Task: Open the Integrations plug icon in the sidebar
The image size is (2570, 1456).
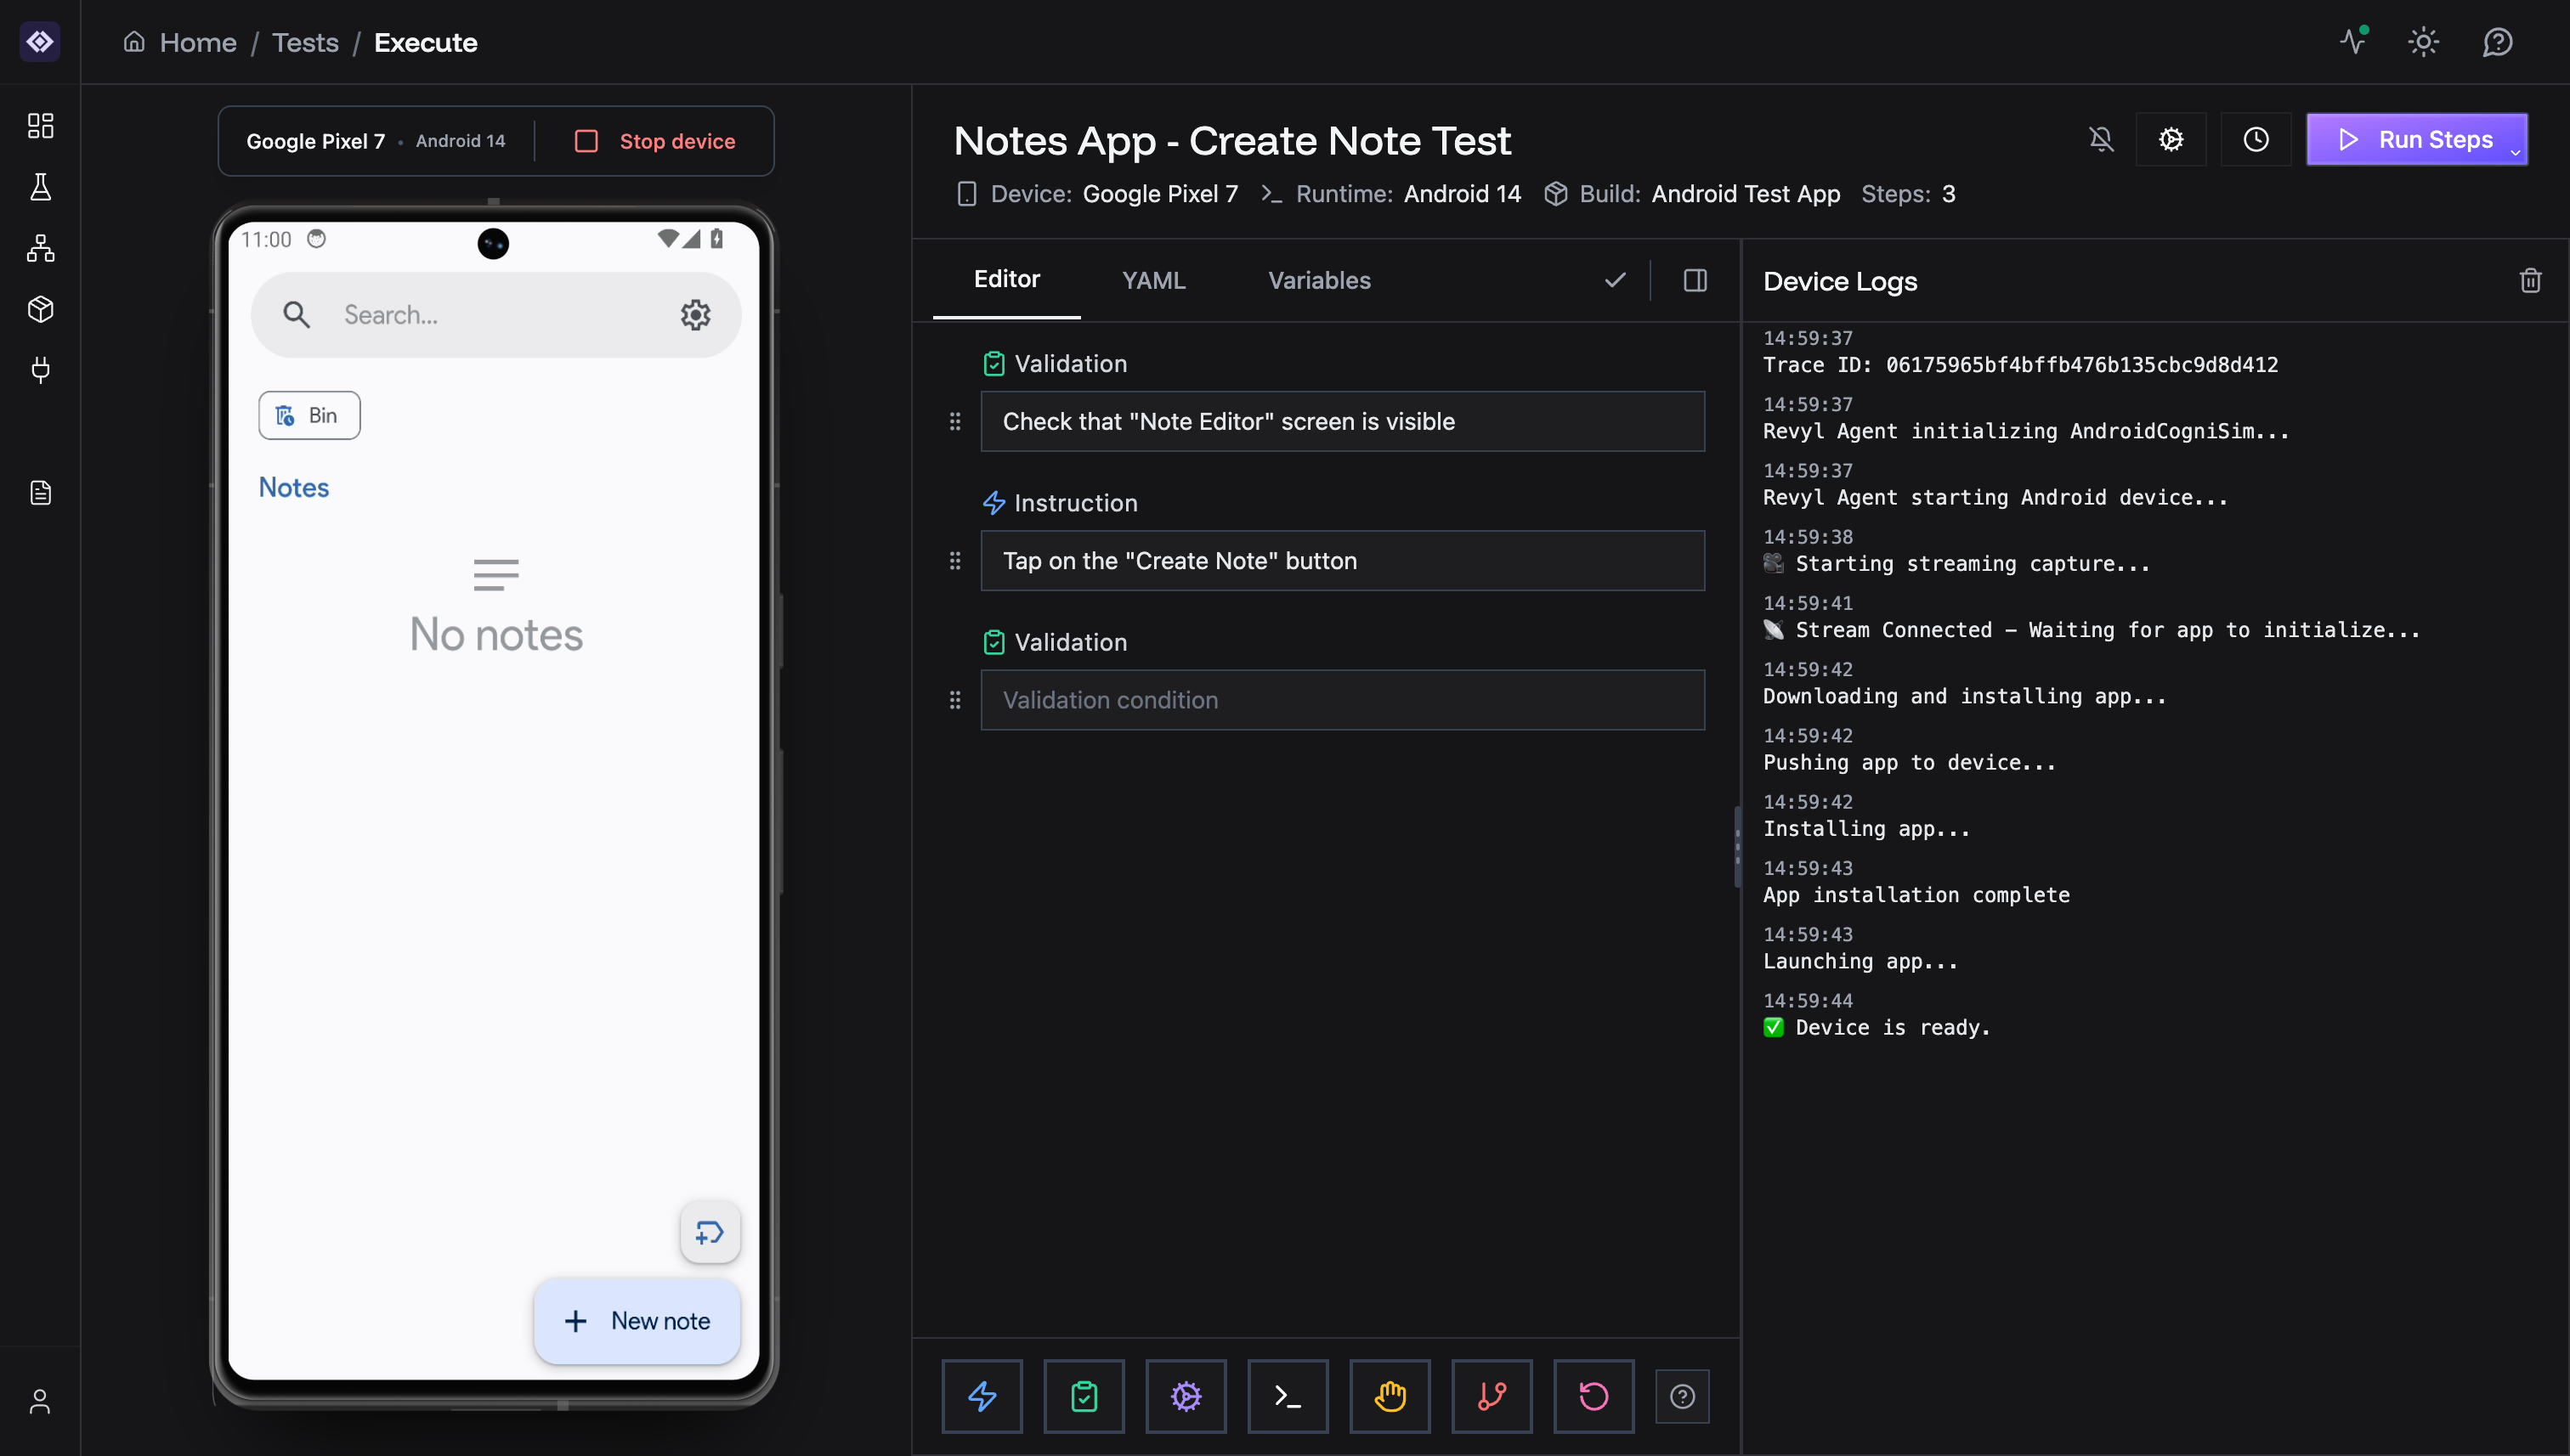Action: click(40, 371)
